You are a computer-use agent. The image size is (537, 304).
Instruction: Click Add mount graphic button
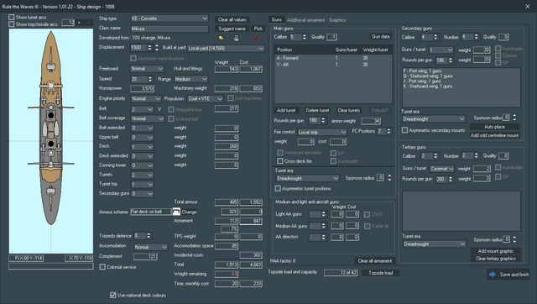point(496,251)
